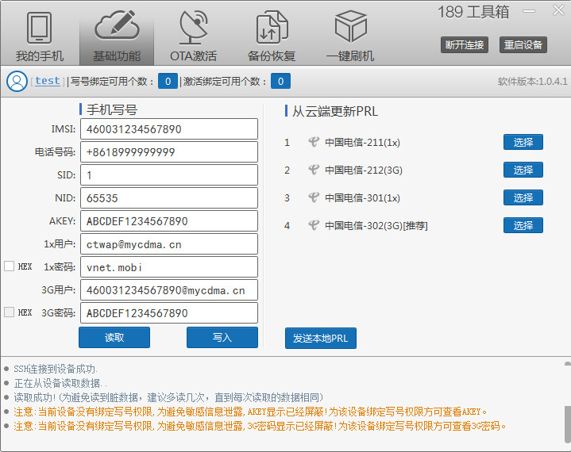This screenshot has height=452, width=571.
Task: Enable HEX checkbox for 1x密码
Action: coord(9,266)
